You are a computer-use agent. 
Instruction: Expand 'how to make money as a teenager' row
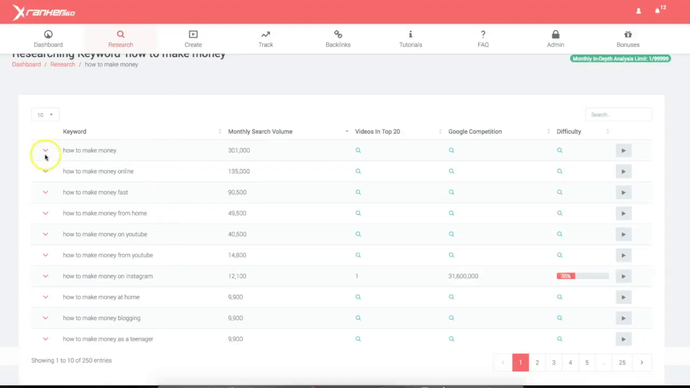(45, 339)
